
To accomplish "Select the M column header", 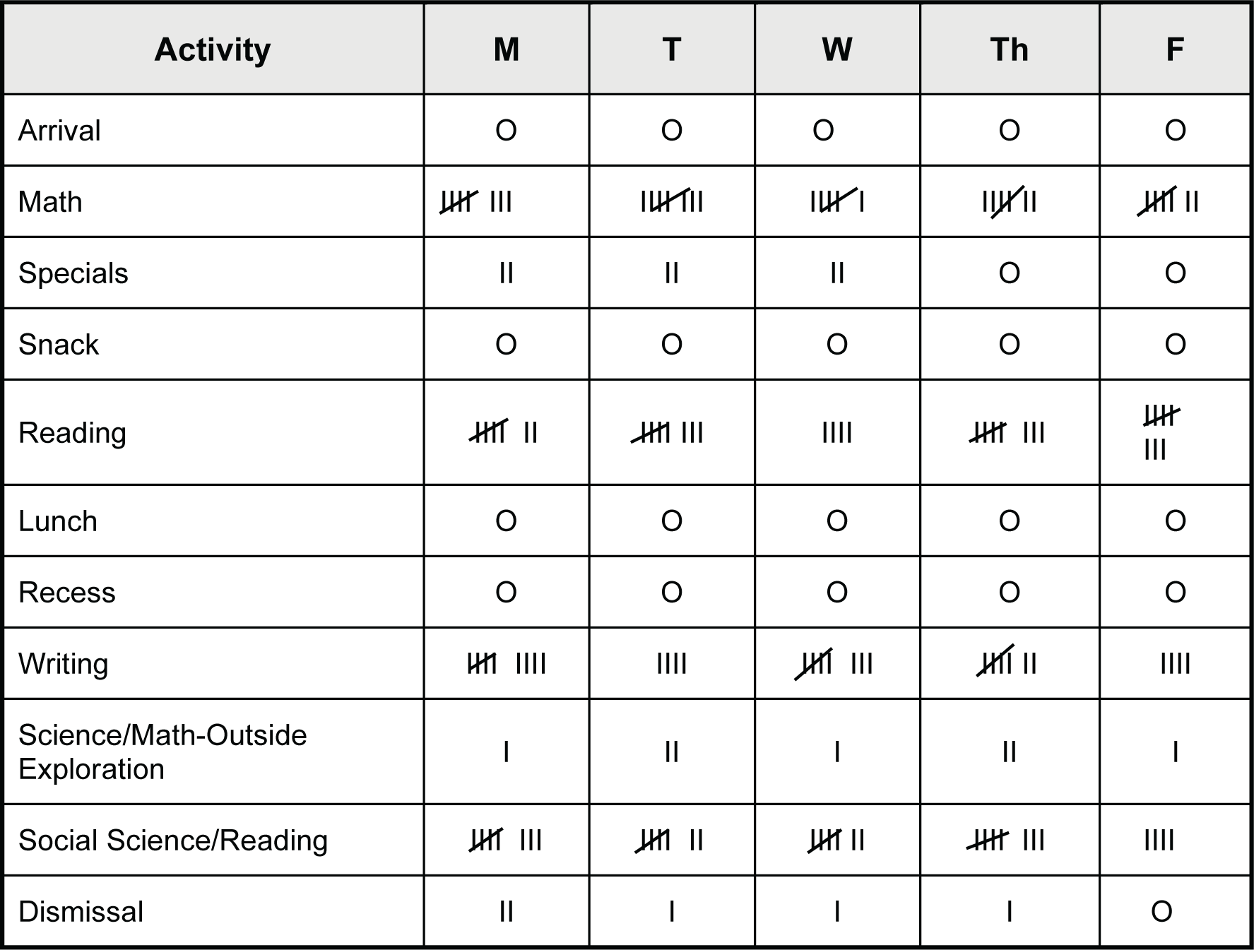I will click(506, 49).
